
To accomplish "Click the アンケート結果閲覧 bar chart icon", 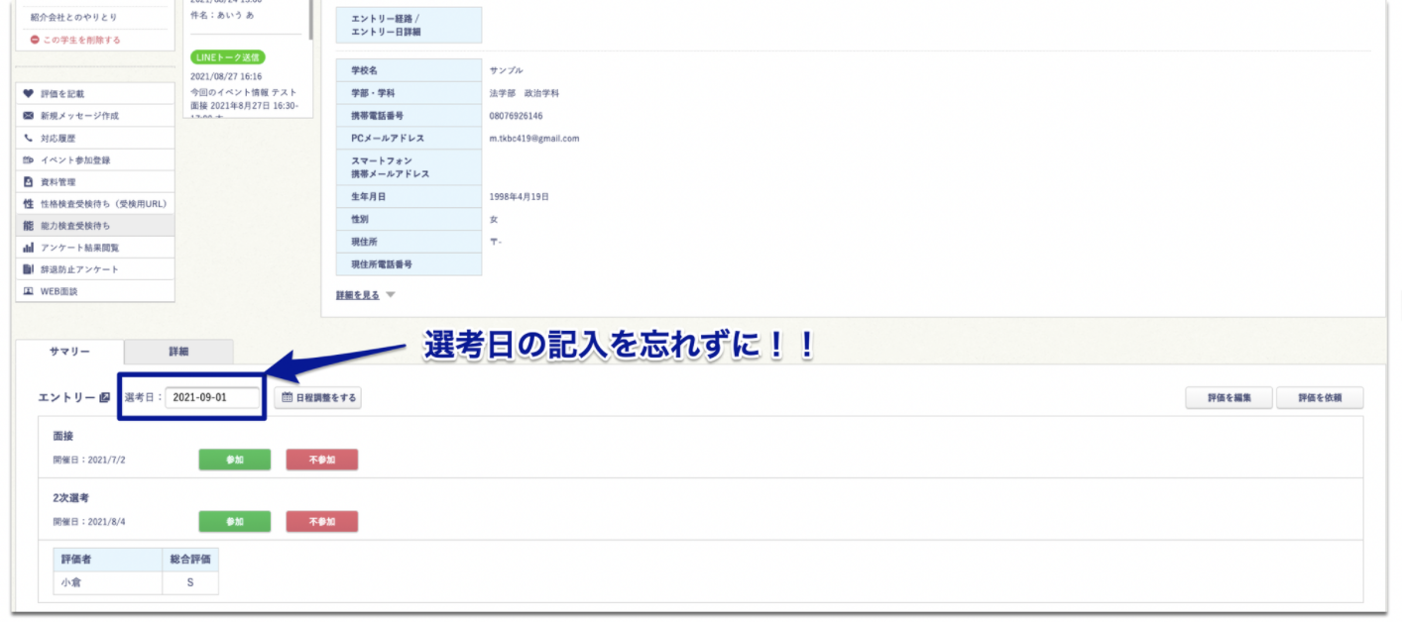I will pyautogui.click(x=27, y=248).
